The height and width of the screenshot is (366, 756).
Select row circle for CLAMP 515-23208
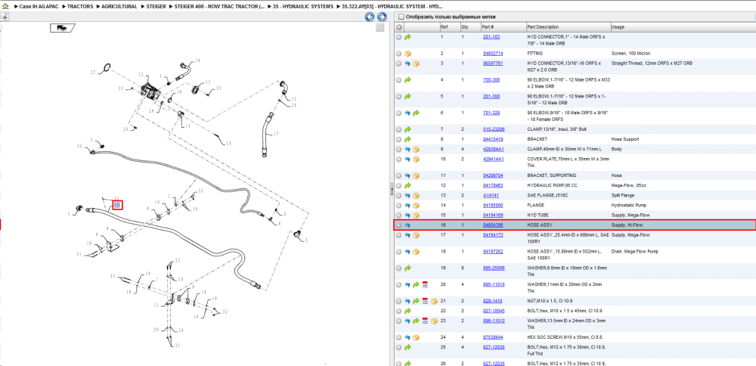(398, 129)
